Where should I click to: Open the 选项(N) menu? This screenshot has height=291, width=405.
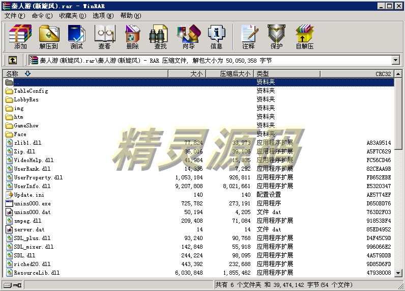(103, 16)
